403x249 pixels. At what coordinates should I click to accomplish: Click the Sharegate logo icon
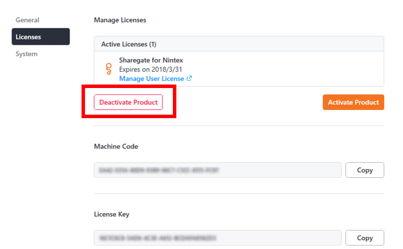click(x=108, y=69)
